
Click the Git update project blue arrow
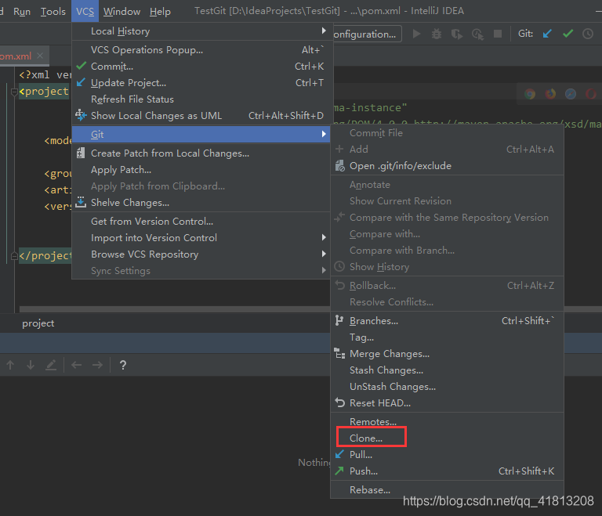coord(547,34)
